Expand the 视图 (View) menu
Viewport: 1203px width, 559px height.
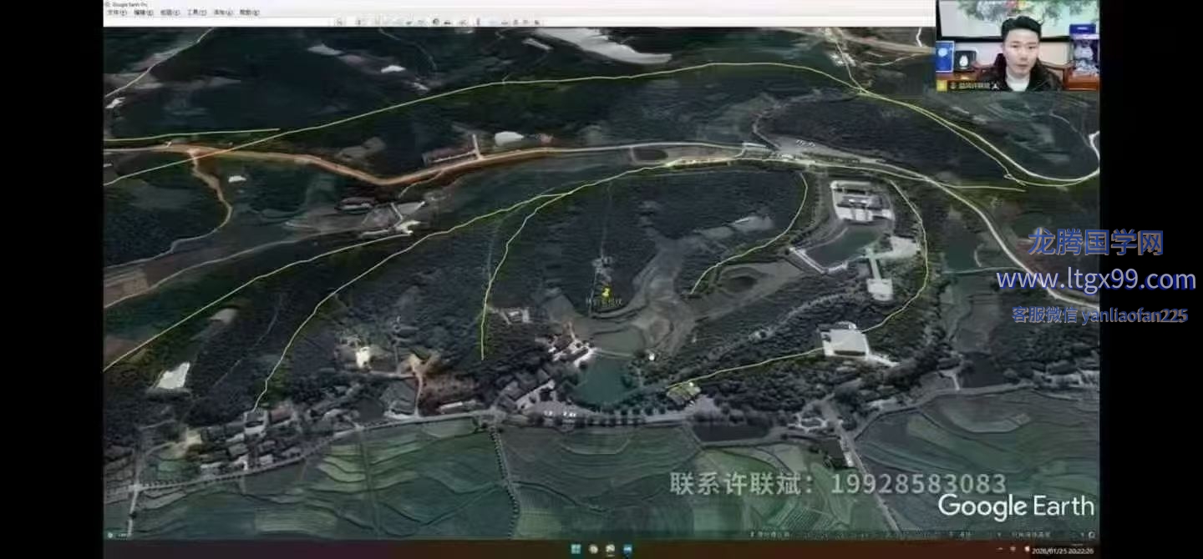169,13
